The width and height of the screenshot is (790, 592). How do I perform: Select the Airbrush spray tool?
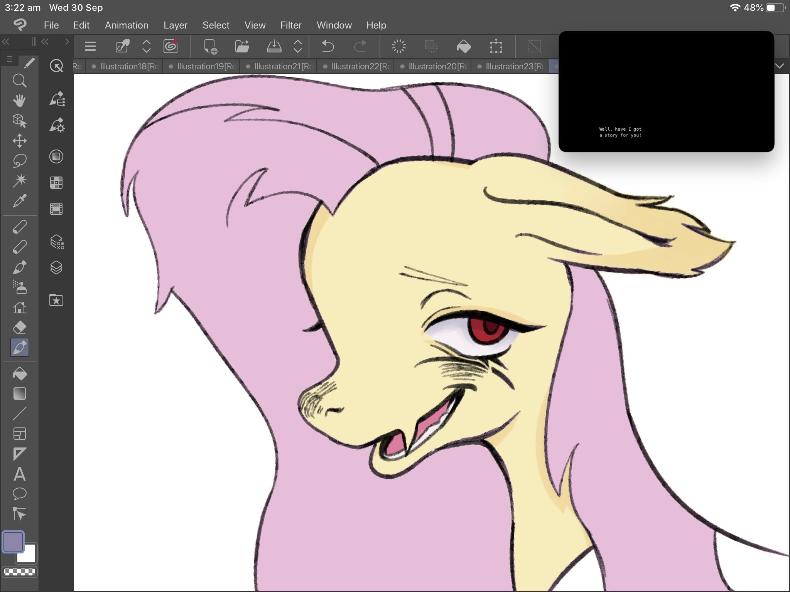pyautogui.click(x=19, y=287)
